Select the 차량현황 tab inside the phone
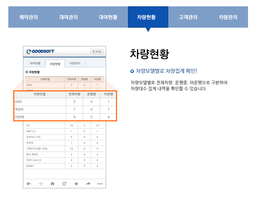The image size is (256, 200). 55,64
